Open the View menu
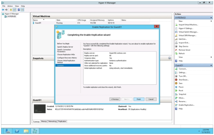This screenshot has width=214, height=135. pos(17,6)
